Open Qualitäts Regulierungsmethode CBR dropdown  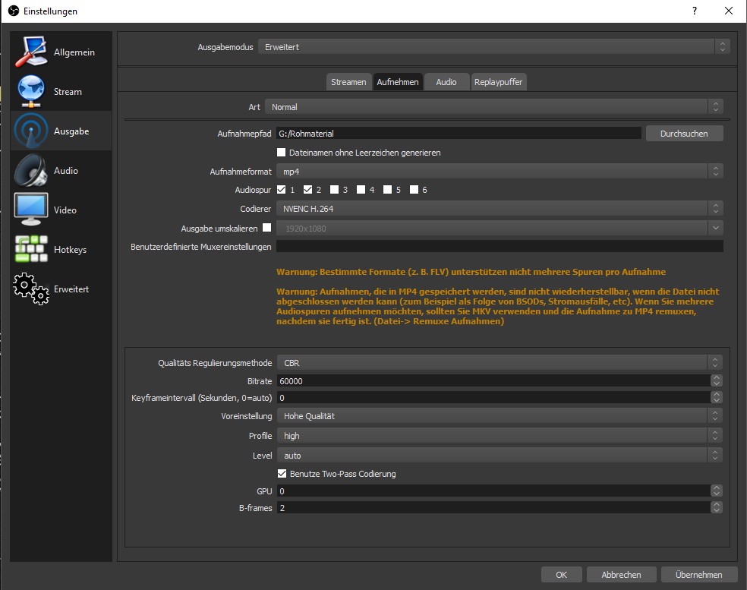(x=499, y=363)
